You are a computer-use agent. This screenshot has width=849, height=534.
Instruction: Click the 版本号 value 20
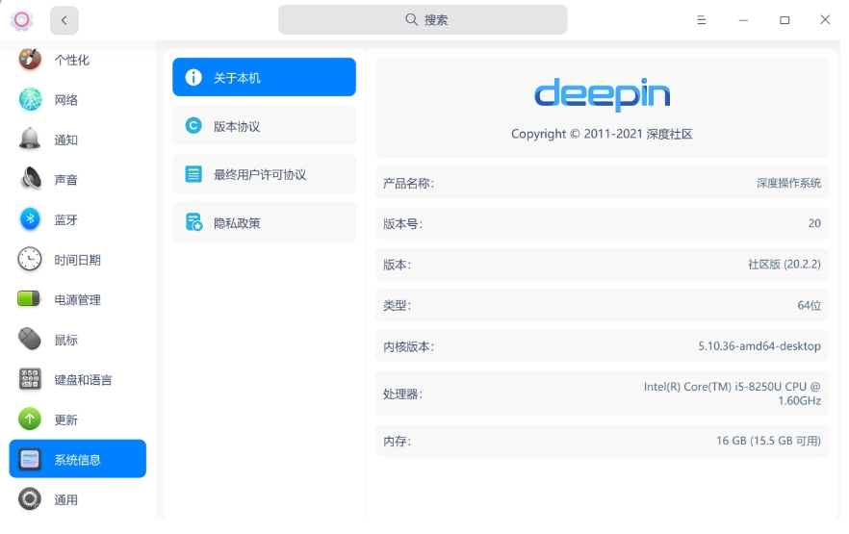click(814, 223)
